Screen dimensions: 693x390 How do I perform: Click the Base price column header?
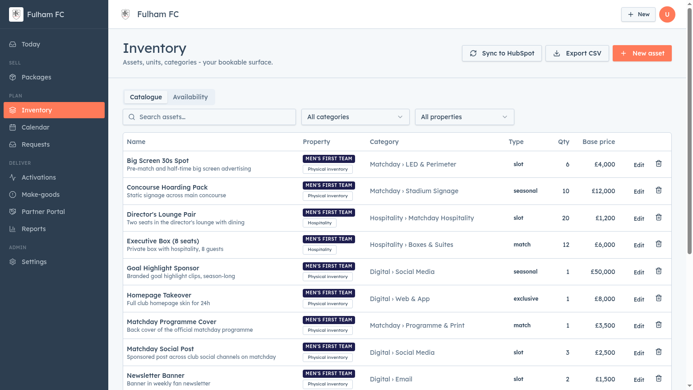click(599, 142)
